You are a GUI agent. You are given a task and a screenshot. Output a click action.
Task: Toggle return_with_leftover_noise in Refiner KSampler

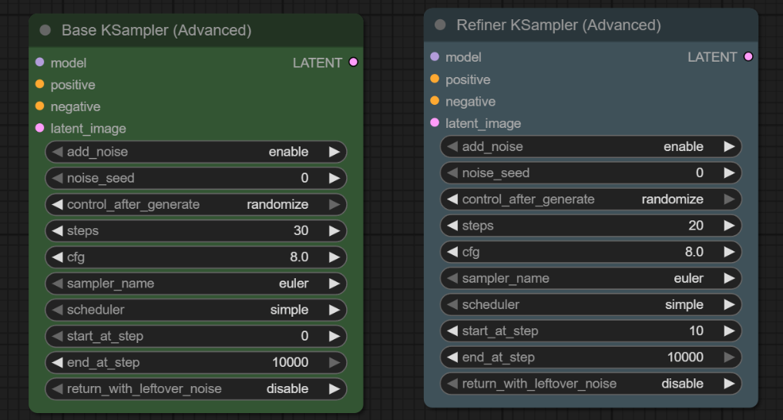[x=590, y=384]
